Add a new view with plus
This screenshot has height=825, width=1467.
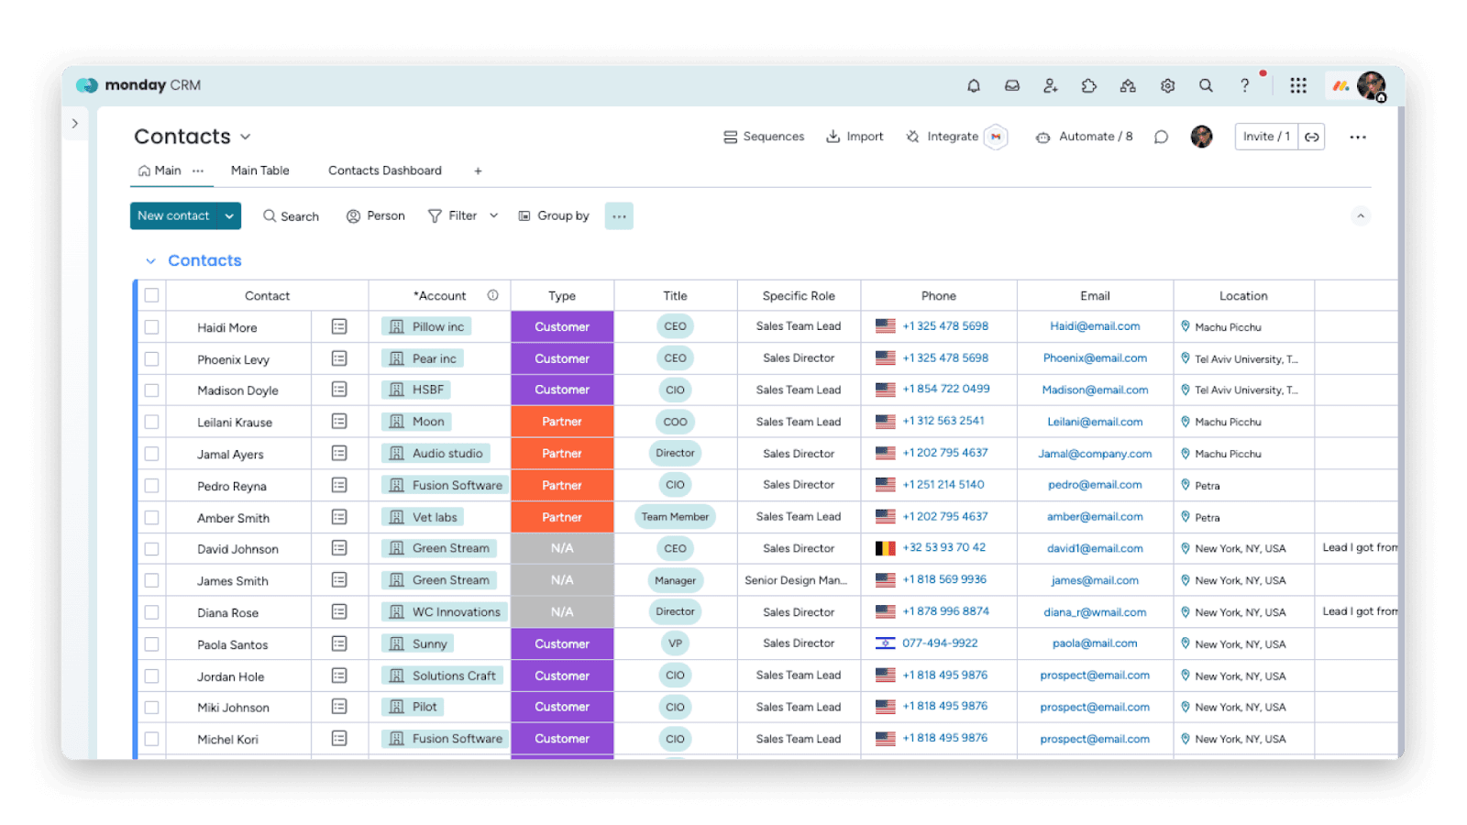point(478,170)
